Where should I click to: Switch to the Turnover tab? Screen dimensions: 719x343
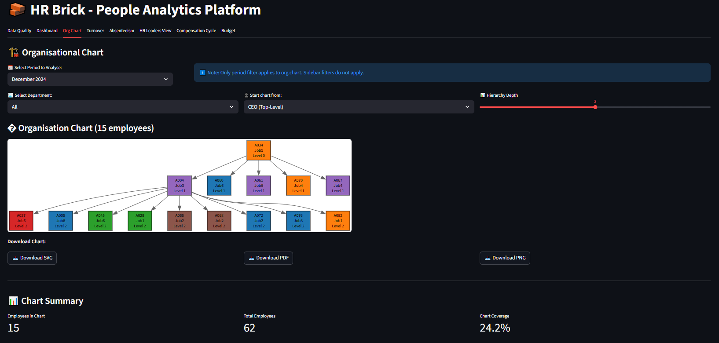(95, 31)
